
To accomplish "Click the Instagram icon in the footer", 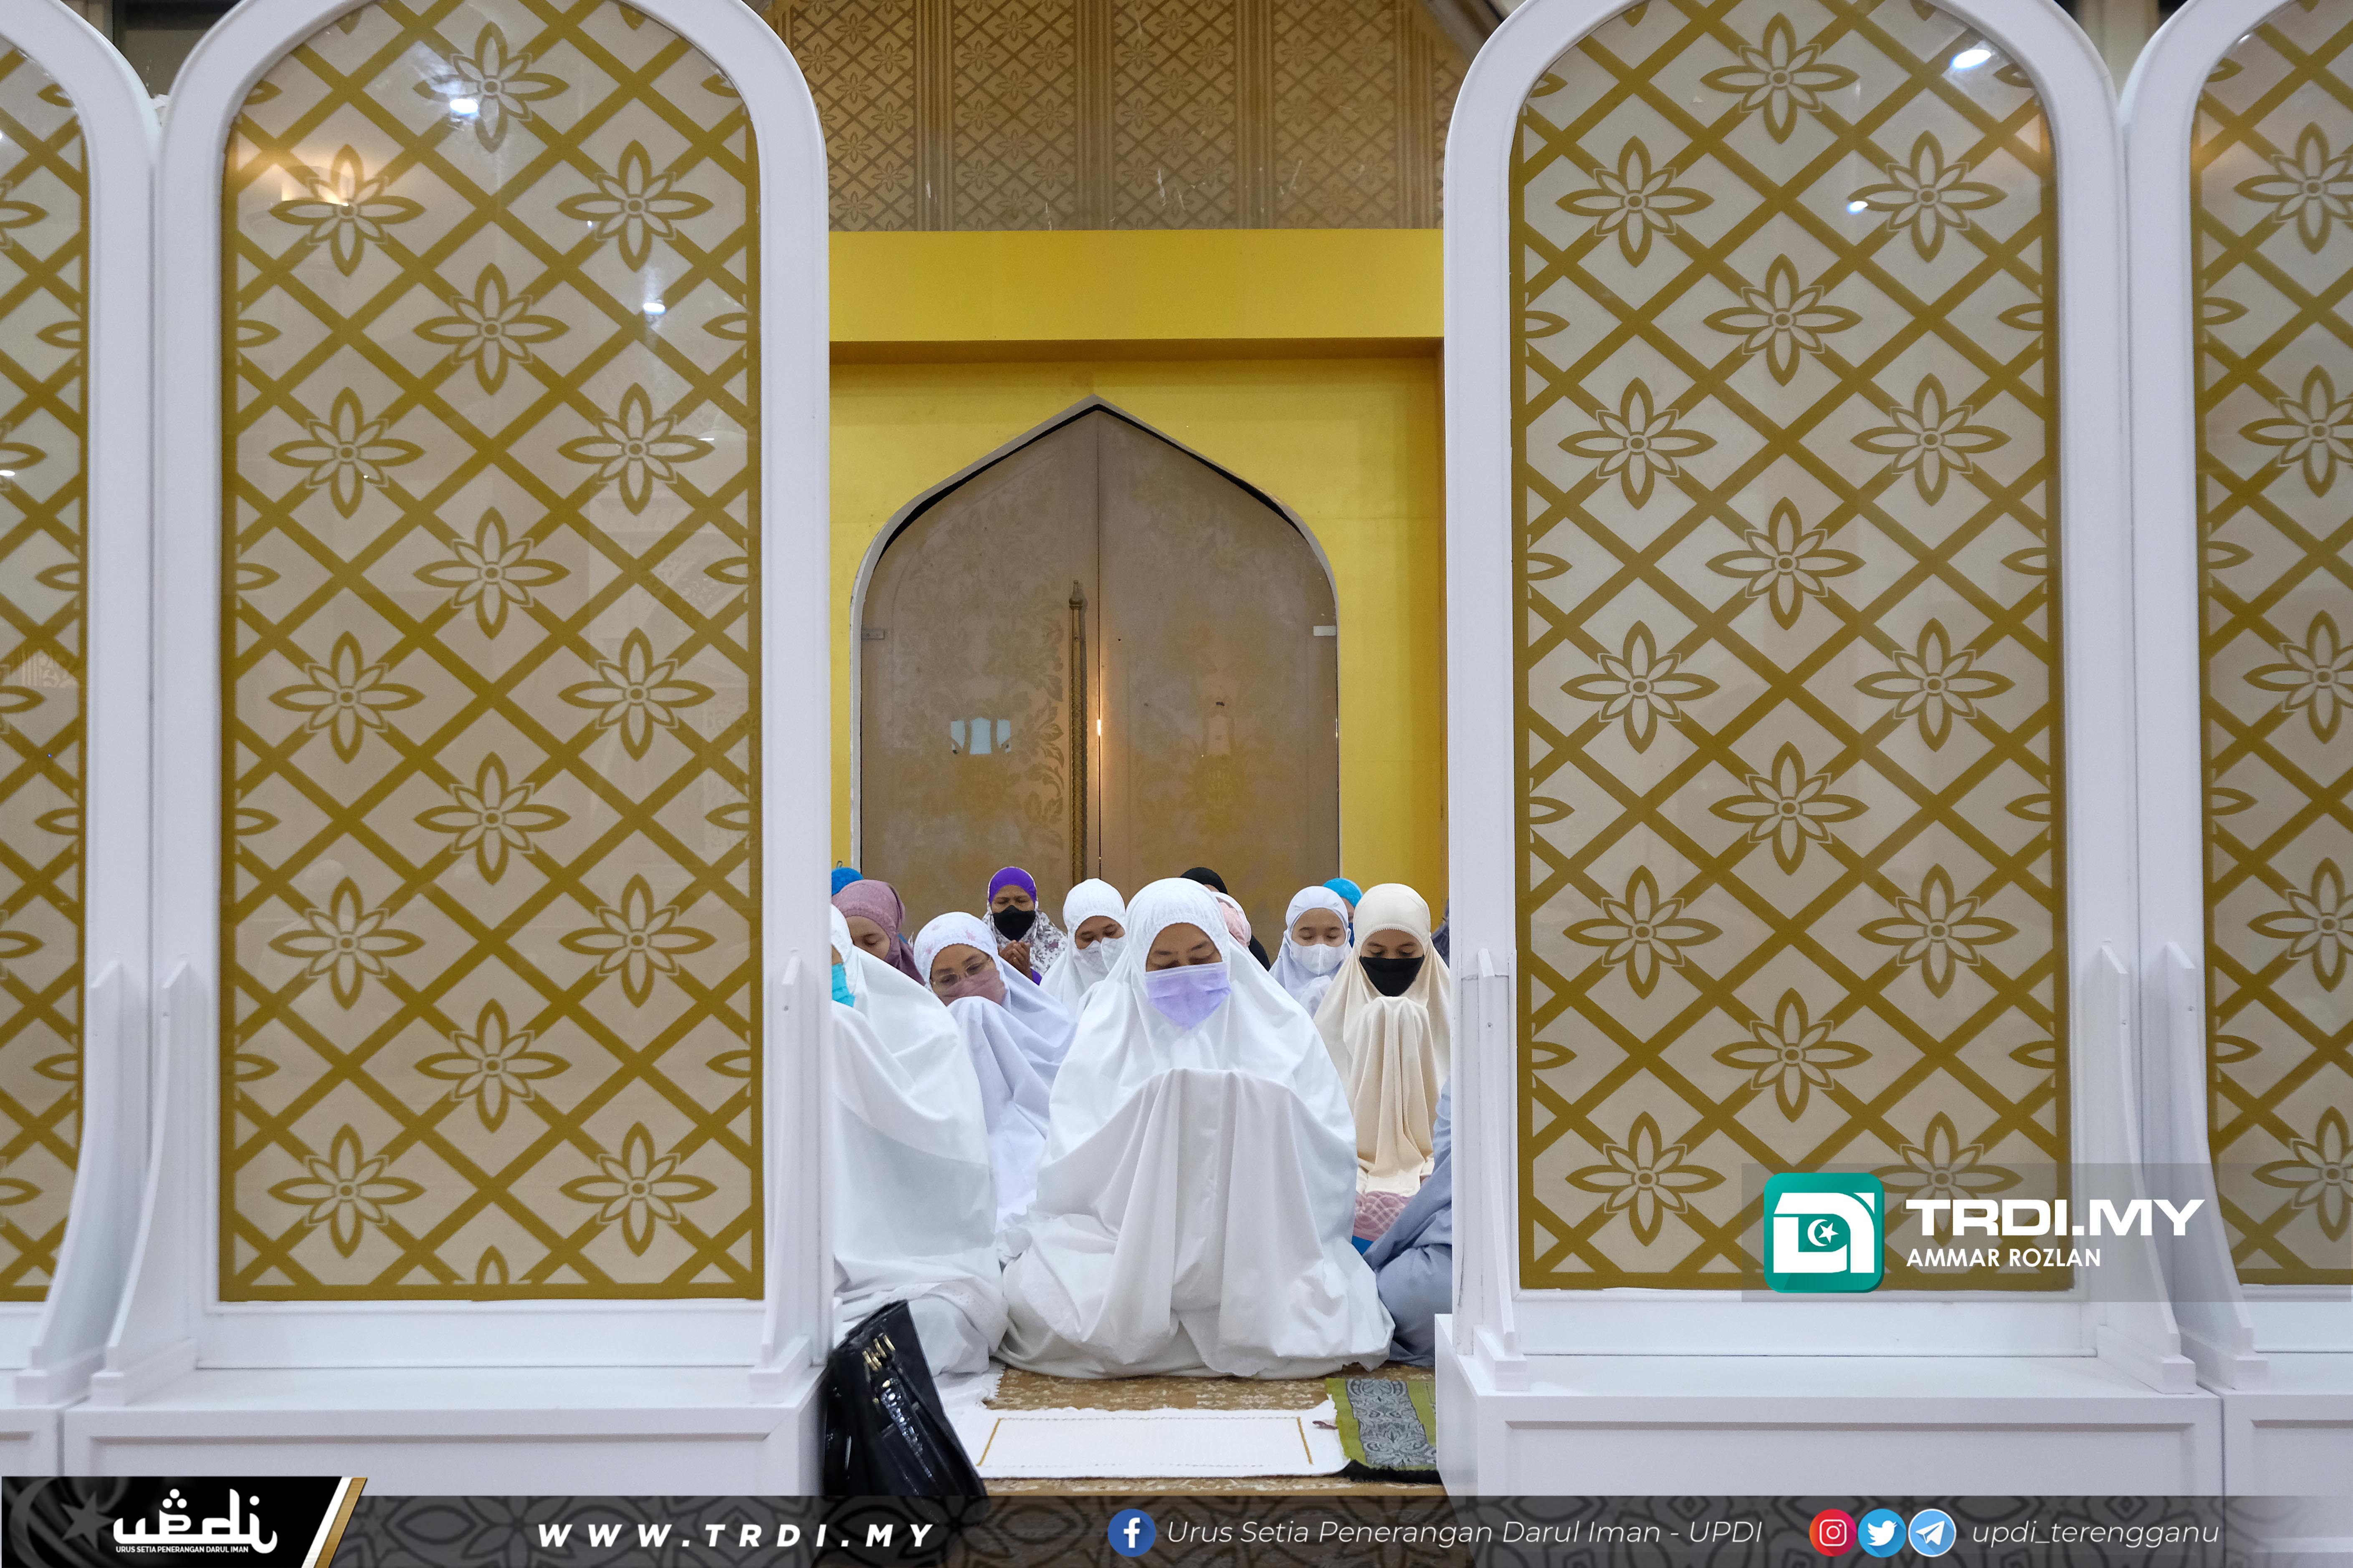I will click(1832, 1533).
